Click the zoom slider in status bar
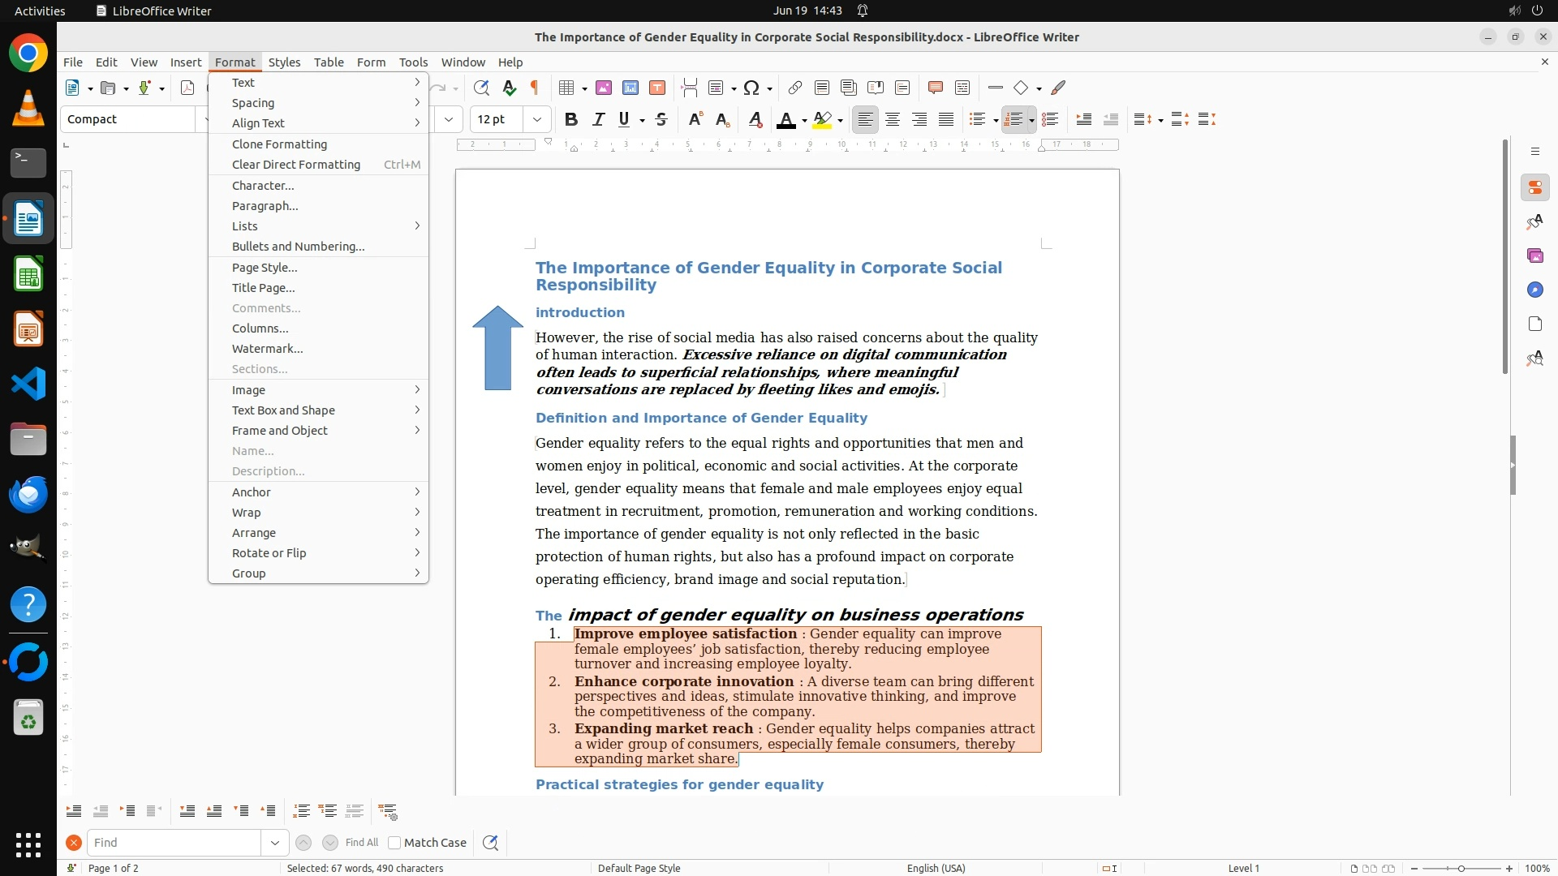1558x876 pixels. [1461, 869]
